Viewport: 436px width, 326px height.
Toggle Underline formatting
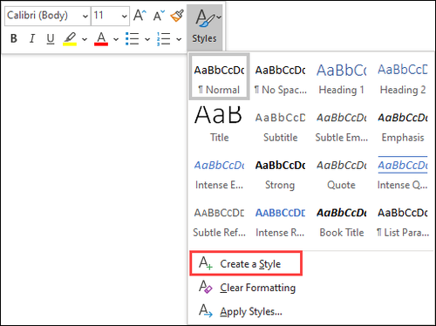(x=51, y=38)
